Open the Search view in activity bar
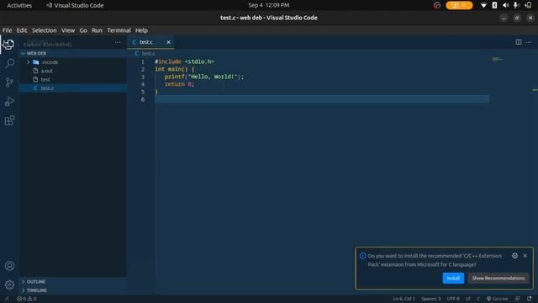Viewport: 538px width, 303px height. [x=9, y=63]
